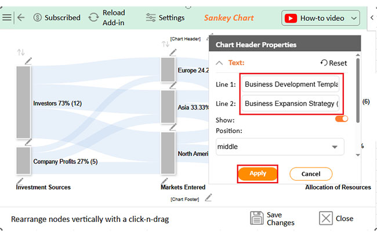Open the Position dropdown showing middle
This screenshot has width=377, height=237.
(x=280, y=147)
